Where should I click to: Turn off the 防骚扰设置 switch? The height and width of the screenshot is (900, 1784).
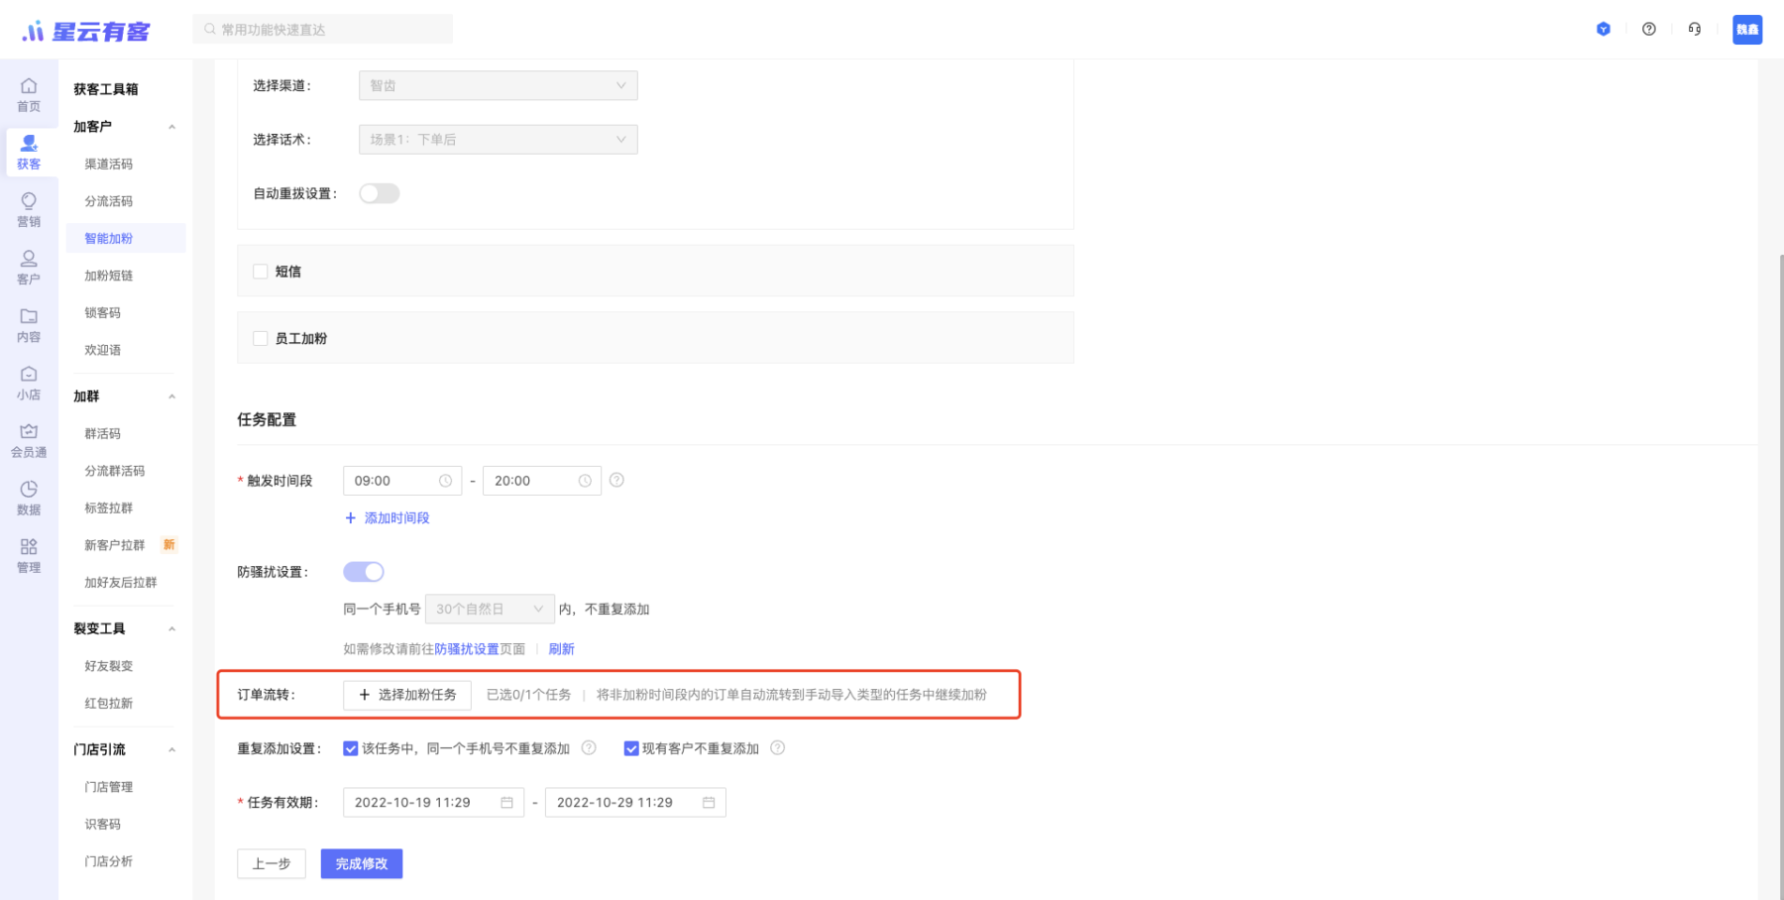click(x=364, y=572)
